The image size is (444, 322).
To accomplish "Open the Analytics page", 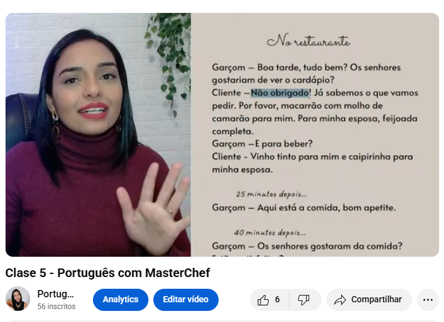I will 121,300.
